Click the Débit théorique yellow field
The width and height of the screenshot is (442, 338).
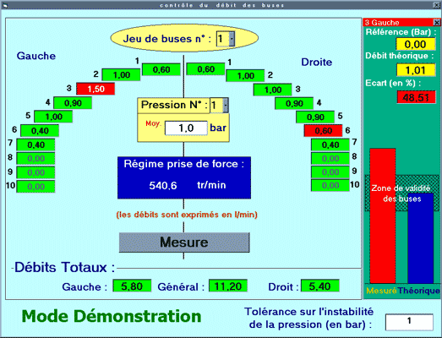[416, 70]
